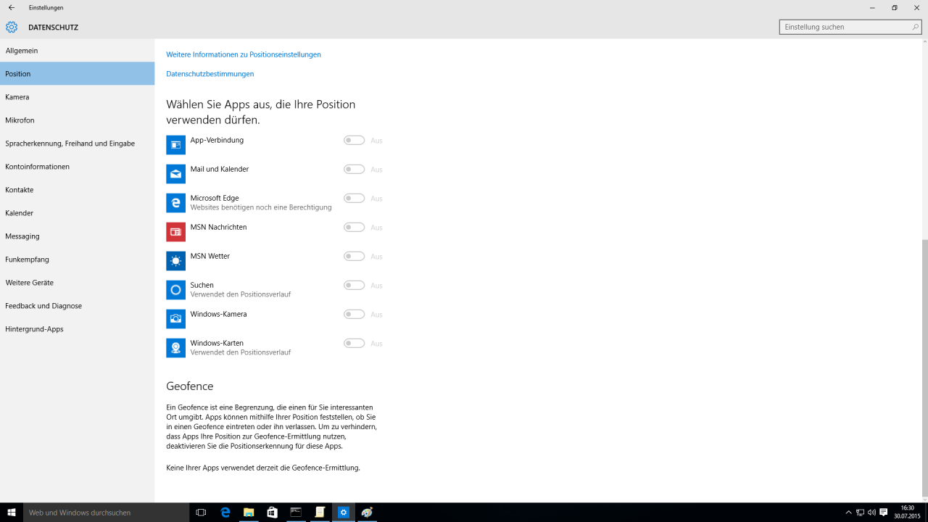Toggle position access for Suchen
Screen dimensions: 928x522
354,286
